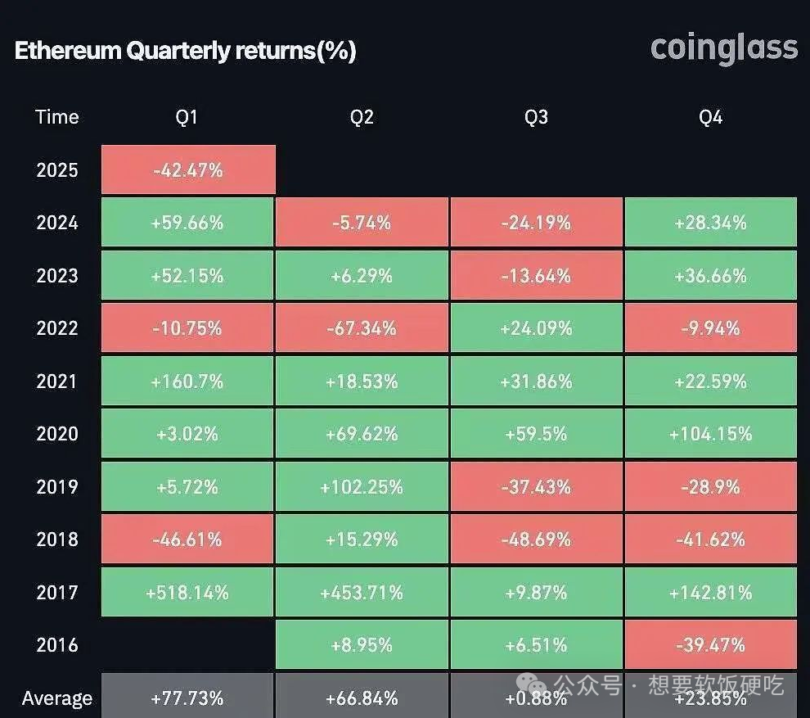Click the 2020 Q4 +104.15% cell
This screenshot has width=810, height=718.
(x=710, y=434)
